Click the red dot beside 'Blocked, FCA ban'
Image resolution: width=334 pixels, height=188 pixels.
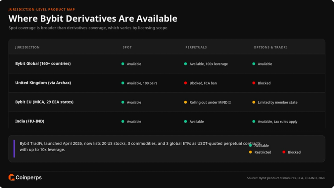[x=185, y=83]
